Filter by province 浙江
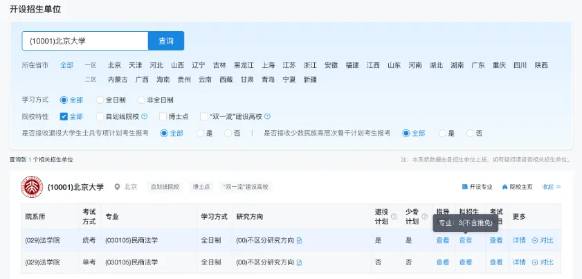 pos(310,65)
